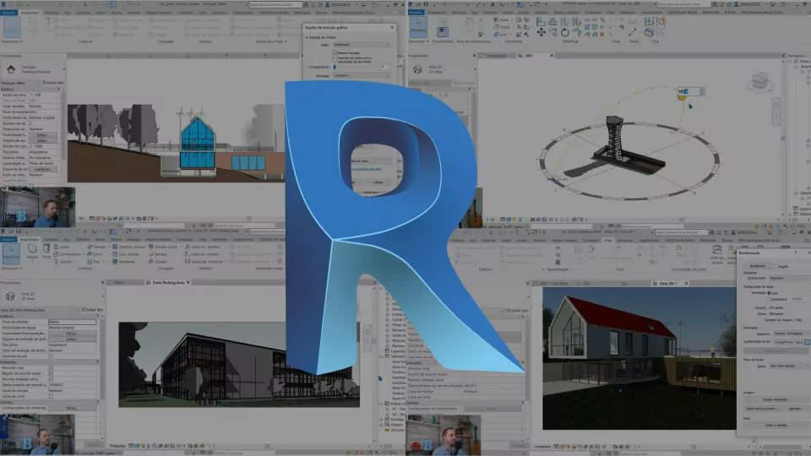The image size is (811, 456).
Task: Click the Transparência value field
Action: click(x=385, y=68)
